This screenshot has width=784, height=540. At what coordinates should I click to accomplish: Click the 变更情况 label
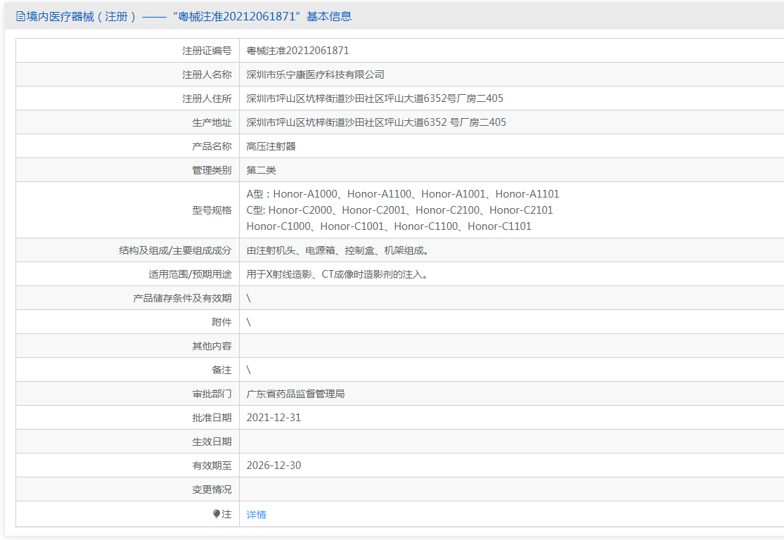coord(212,489)
